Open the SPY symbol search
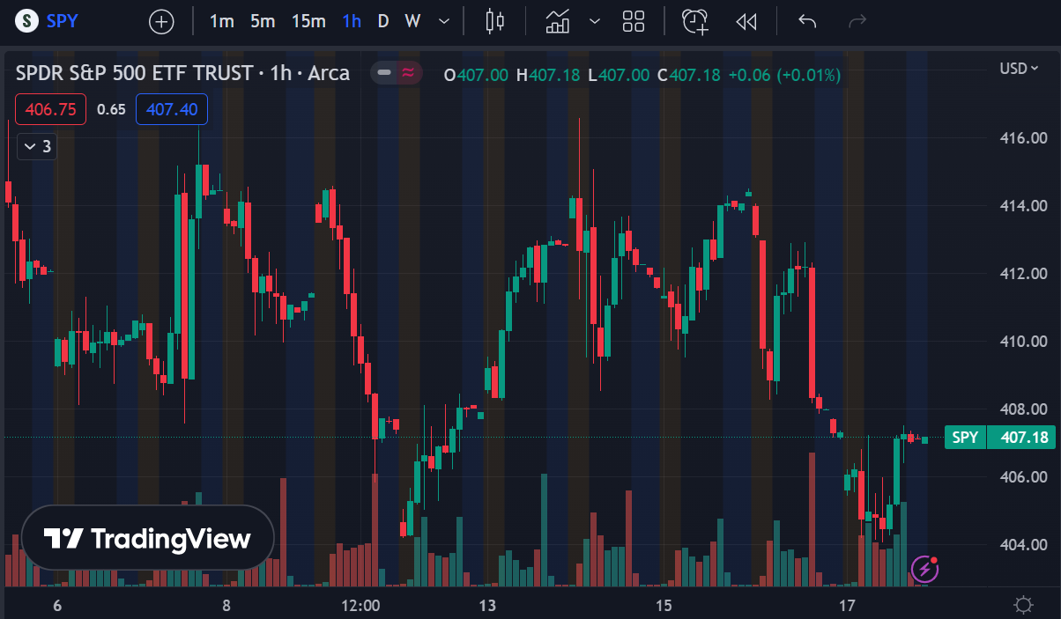 [x=49, y=21]
